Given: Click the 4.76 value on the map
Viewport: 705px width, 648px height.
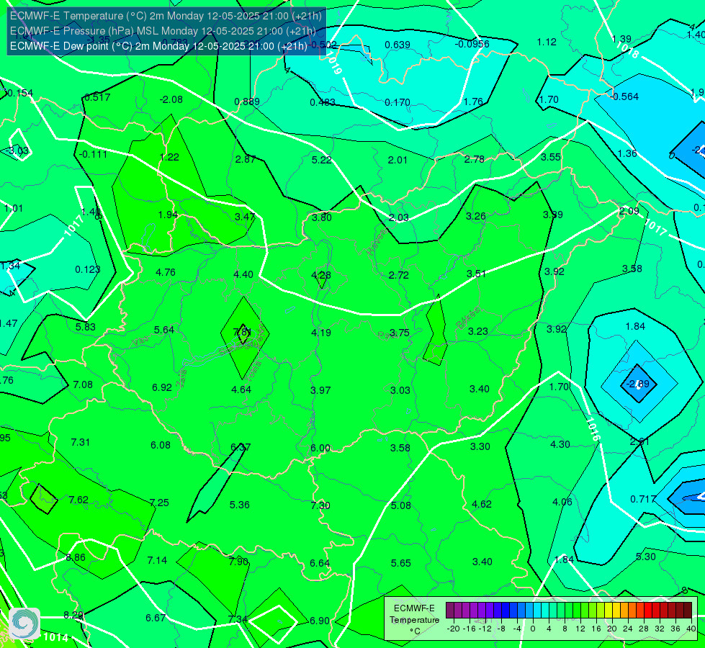Looking at the screenshot, I should point(166,272).
